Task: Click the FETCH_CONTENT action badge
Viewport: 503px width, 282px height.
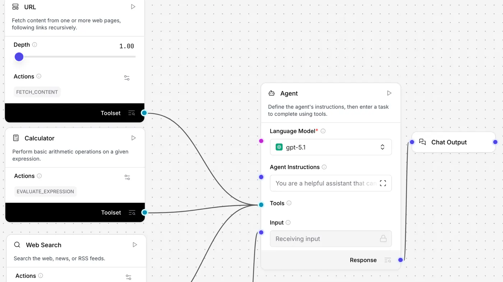Action: tap(37, 92)
